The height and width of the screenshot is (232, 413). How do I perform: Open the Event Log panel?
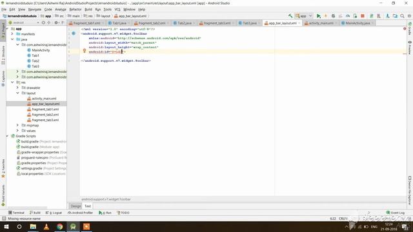396,213
